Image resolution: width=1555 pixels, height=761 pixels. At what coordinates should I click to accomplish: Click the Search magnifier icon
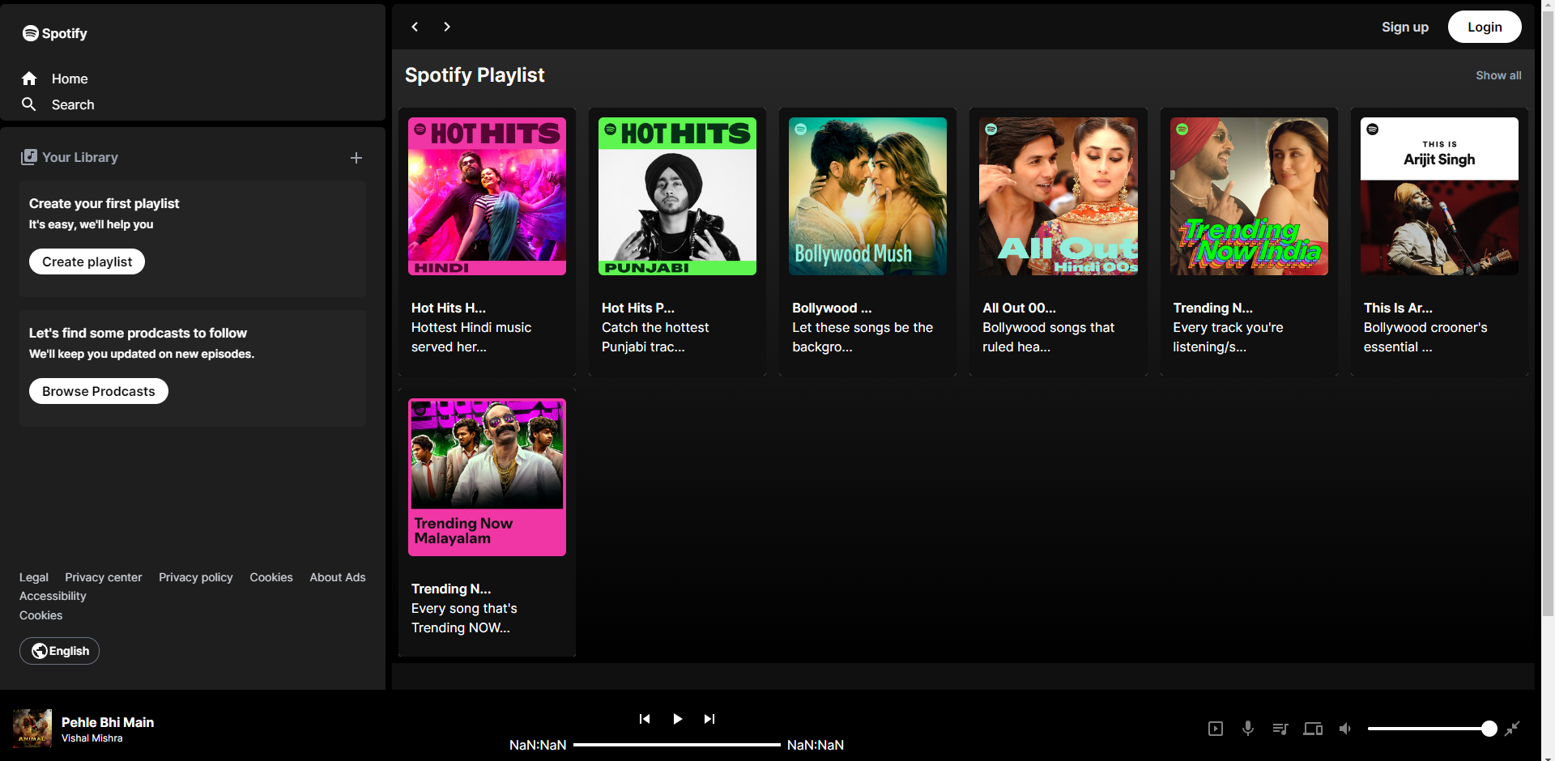(29, 104)
